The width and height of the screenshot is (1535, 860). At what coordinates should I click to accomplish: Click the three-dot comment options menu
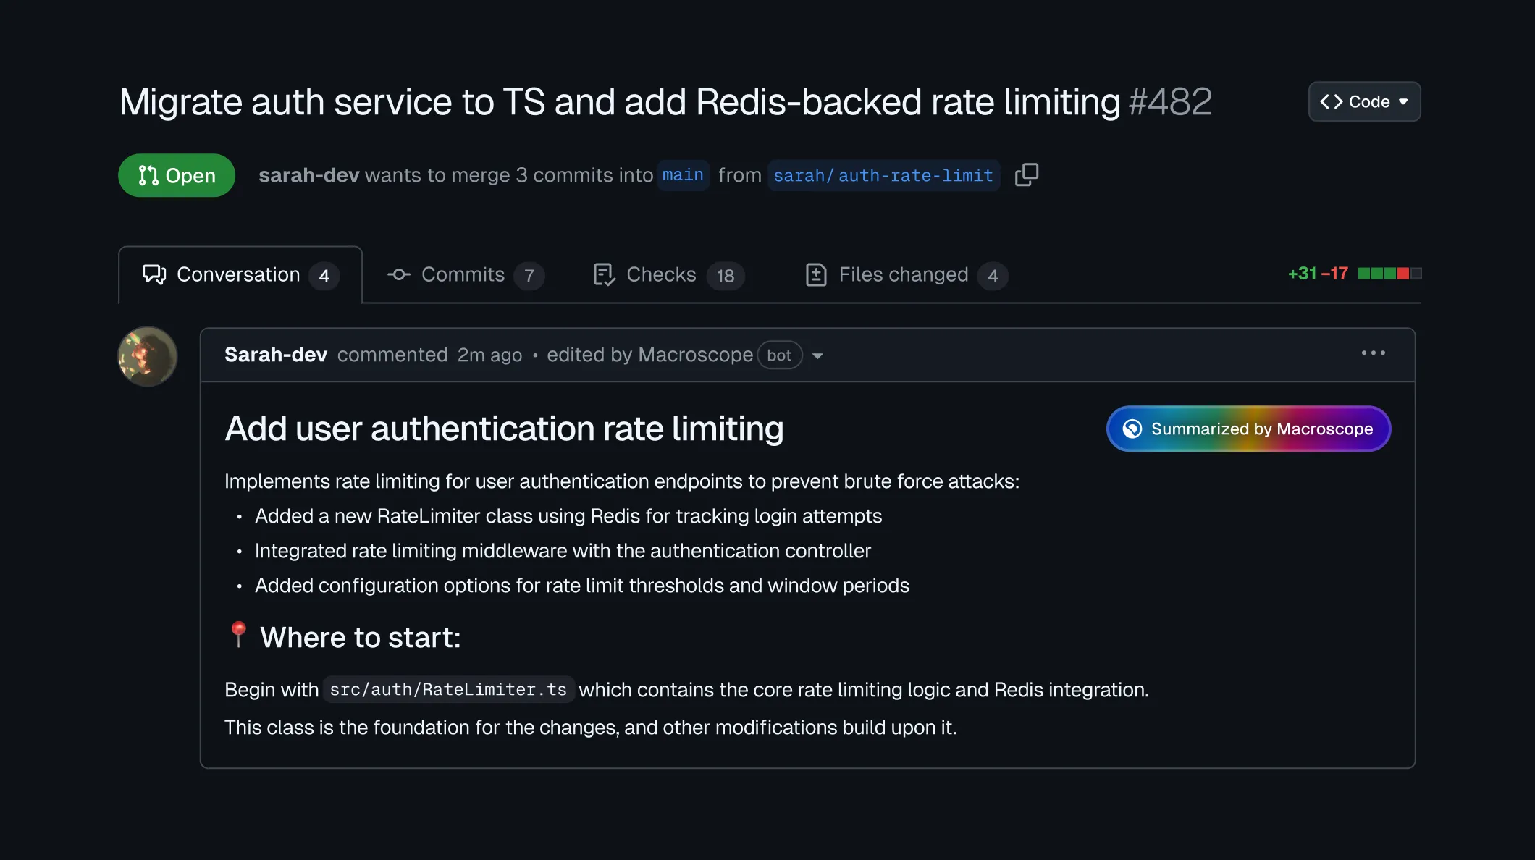(1373, 353)
